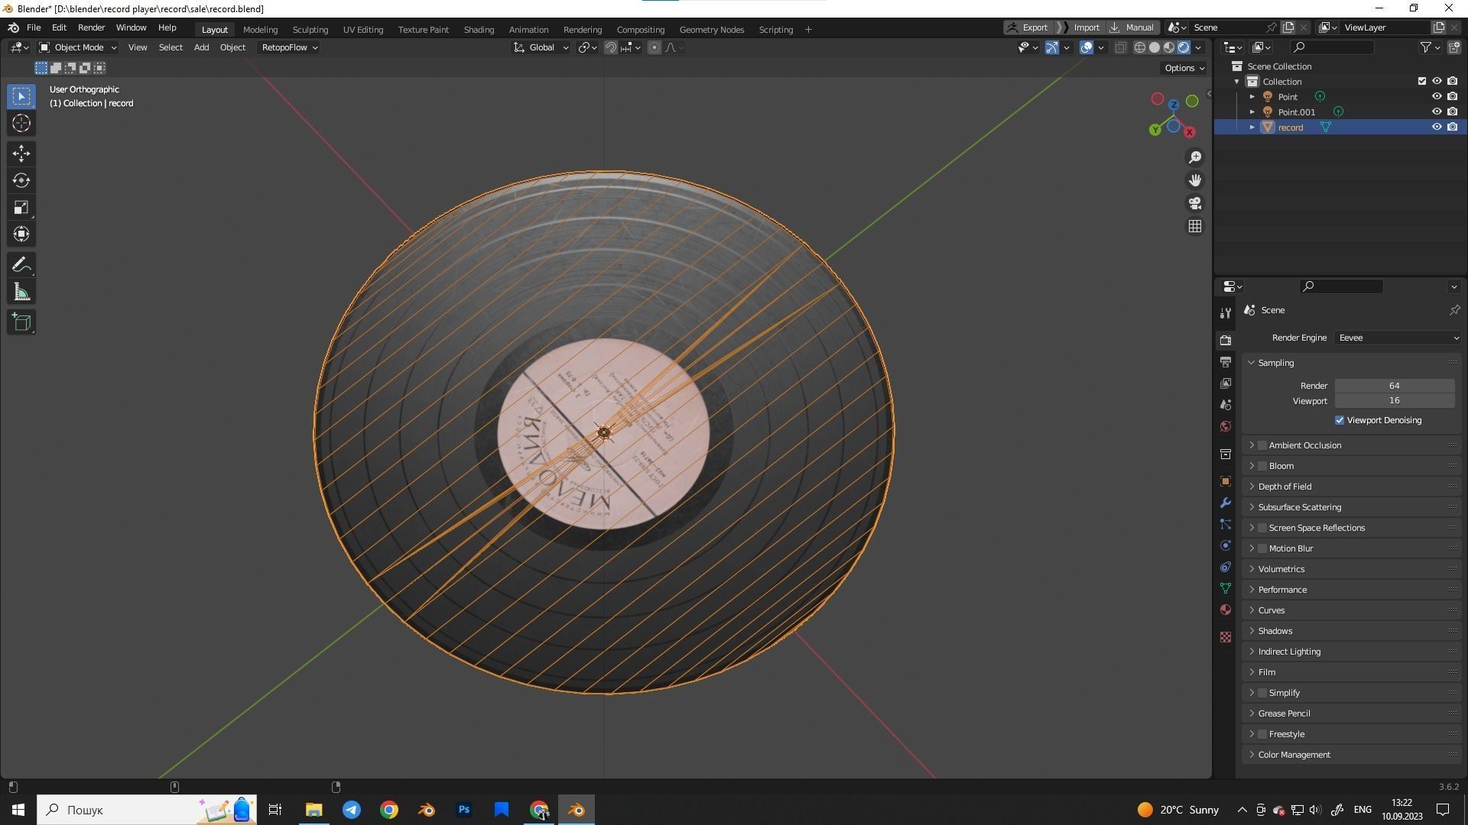1468x825 pixels.
Task: Pick the Annotate pencil tool
Action: coord(21,265)
